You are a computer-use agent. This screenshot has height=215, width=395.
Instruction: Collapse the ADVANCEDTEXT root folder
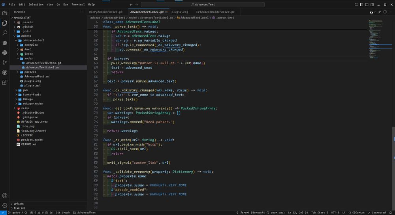[x=48, y=18]
